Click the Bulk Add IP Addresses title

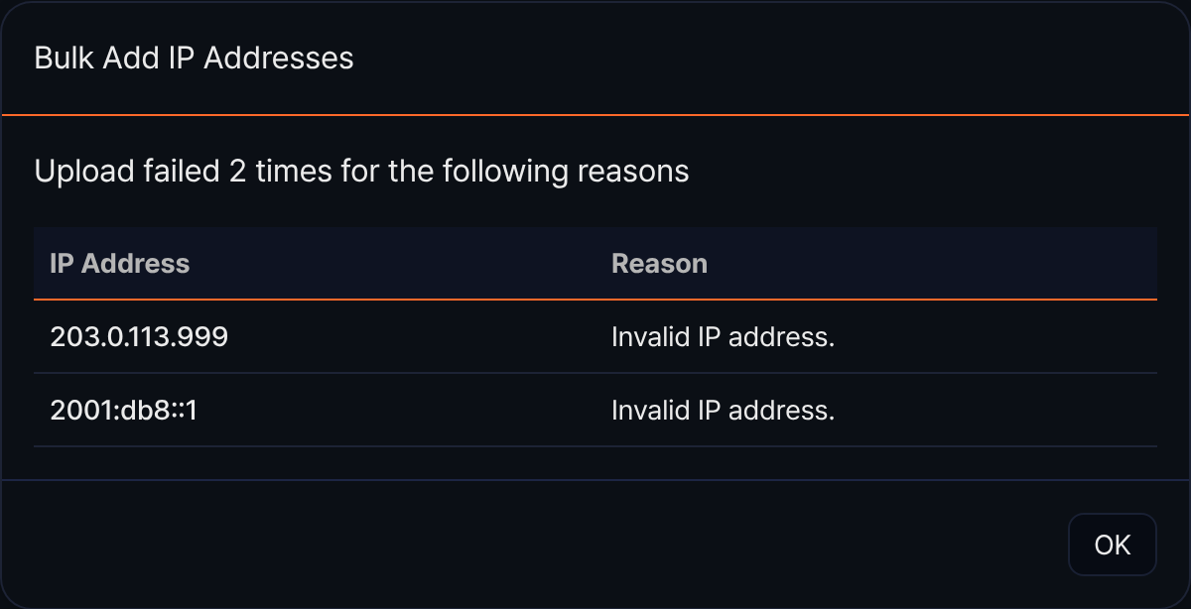tap(194, 58)
